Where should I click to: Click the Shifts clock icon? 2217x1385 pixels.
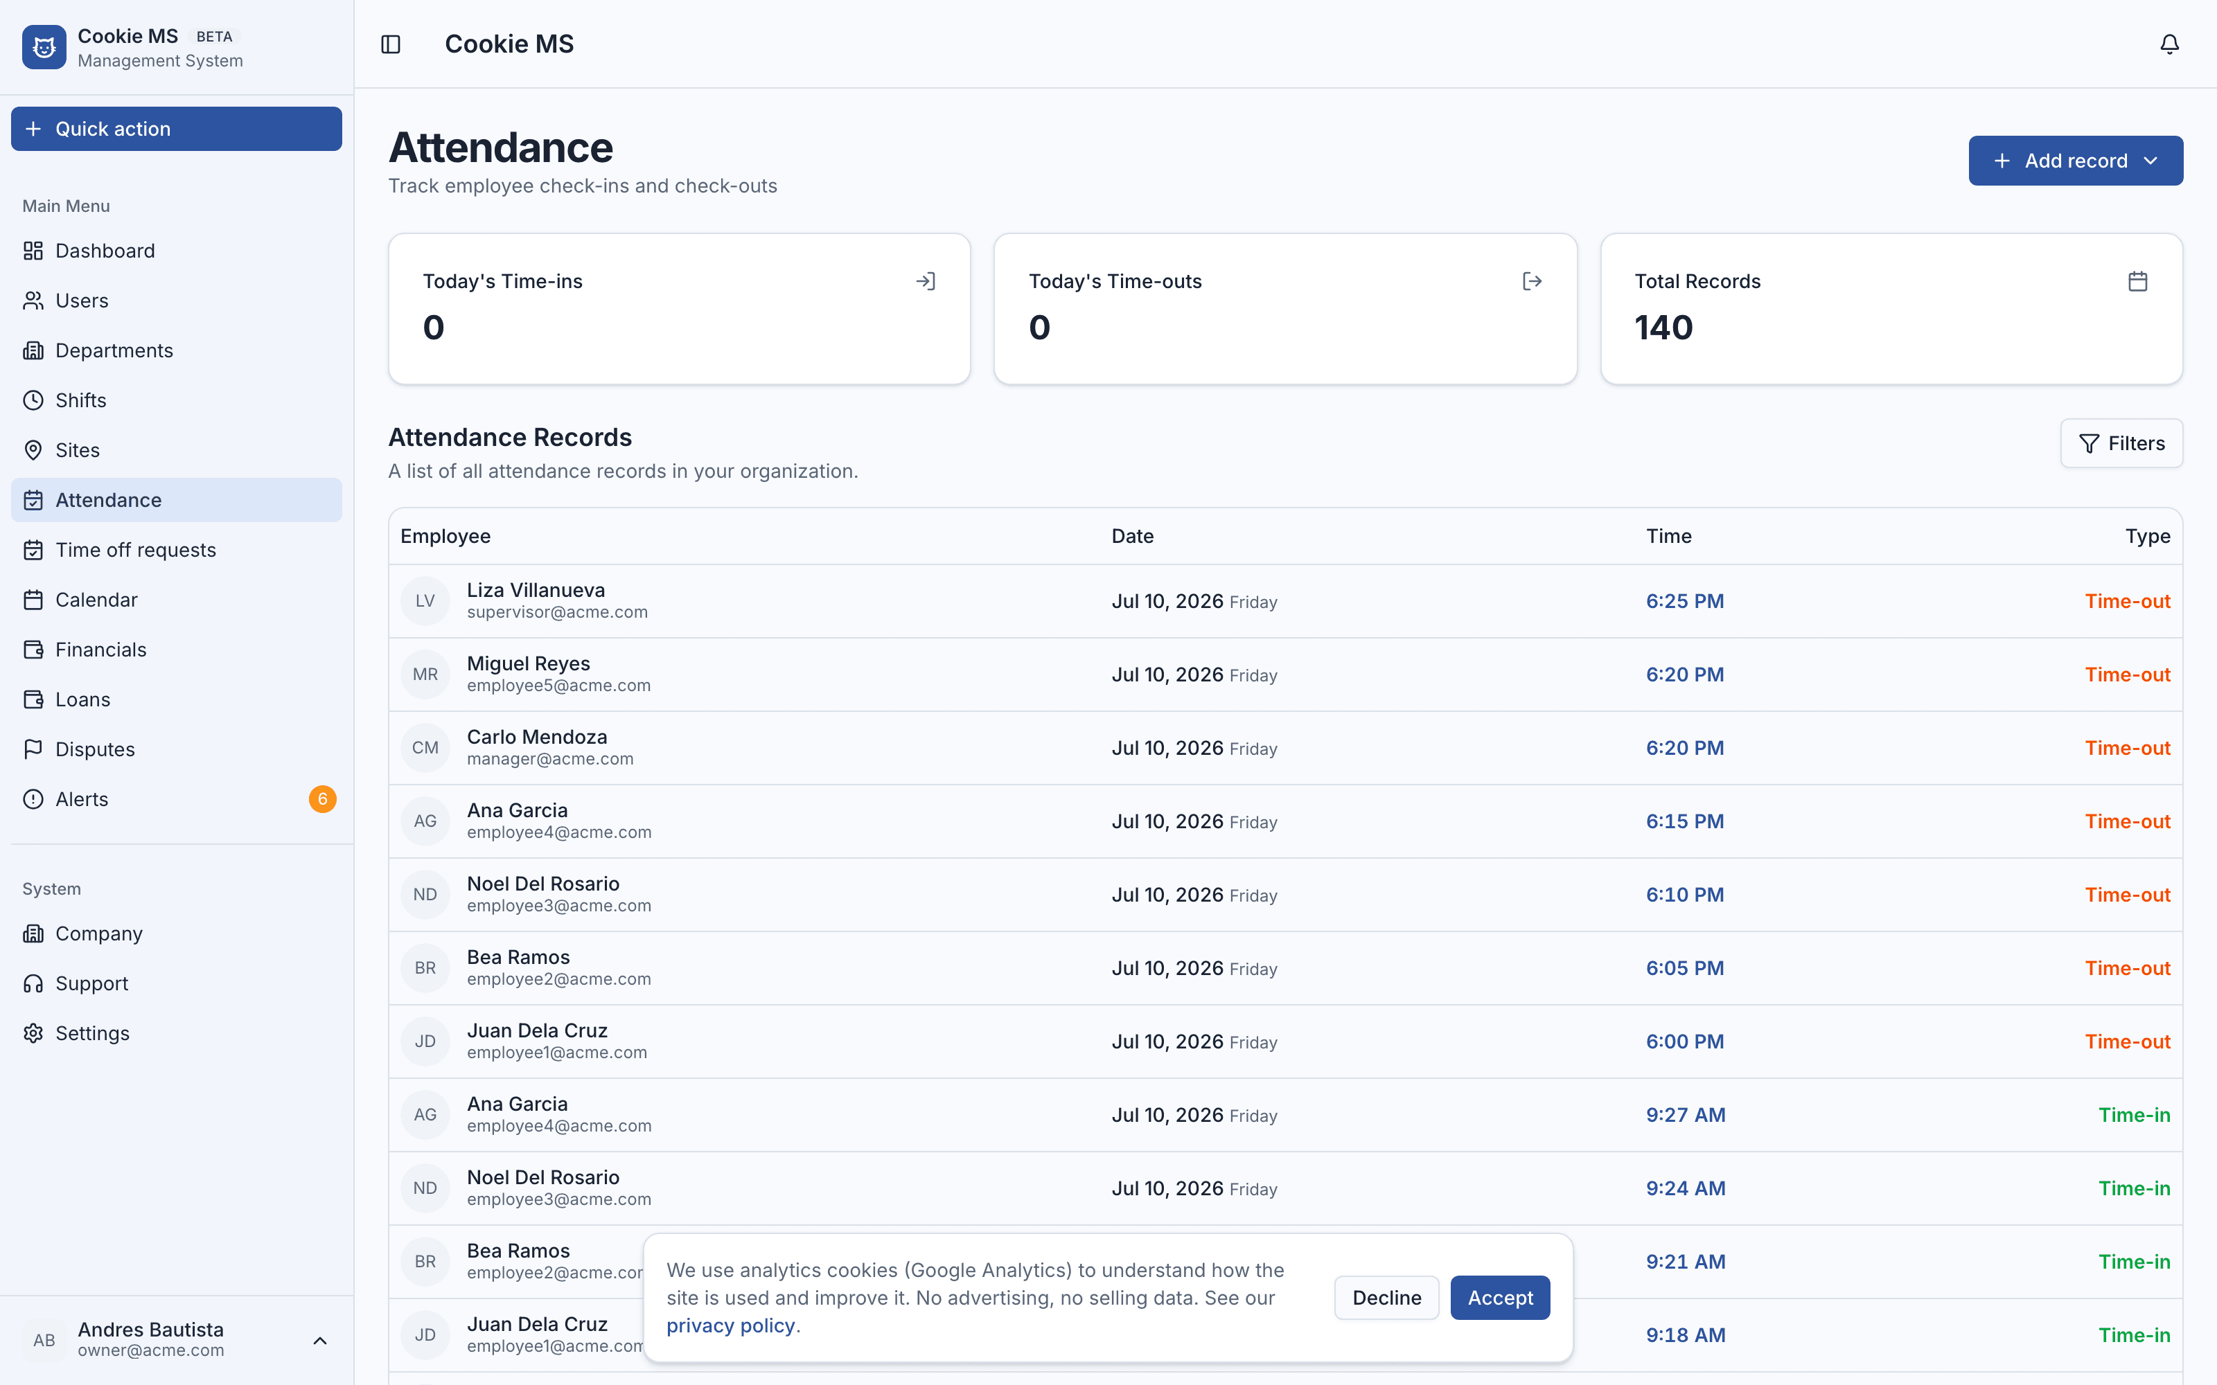33,400
